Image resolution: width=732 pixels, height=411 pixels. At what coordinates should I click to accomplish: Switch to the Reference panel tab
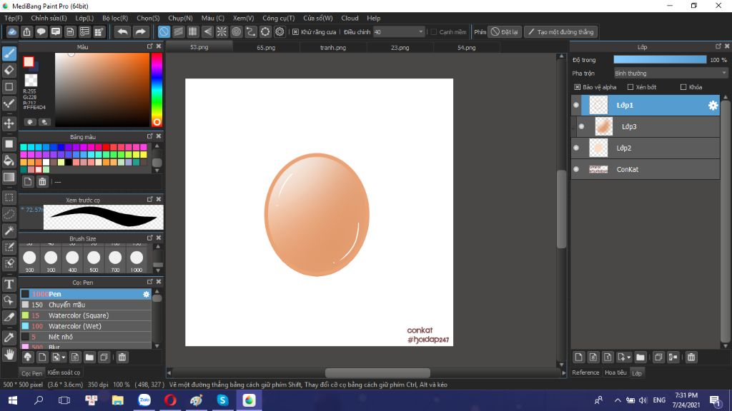[x=585, y=372]
